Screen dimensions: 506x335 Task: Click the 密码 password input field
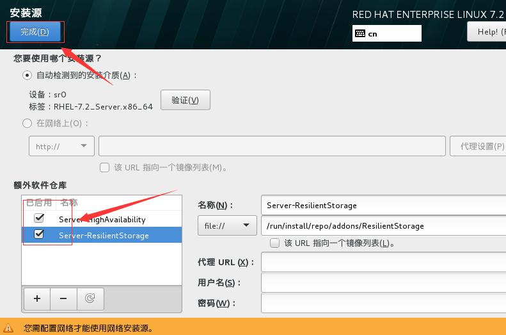(383, 304)
